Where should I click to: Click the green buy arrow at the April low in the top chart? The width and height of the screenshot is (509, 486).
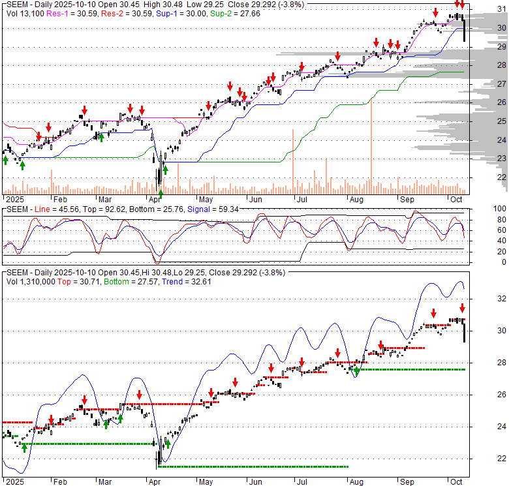pyautogui.click(x=161, y=193)
